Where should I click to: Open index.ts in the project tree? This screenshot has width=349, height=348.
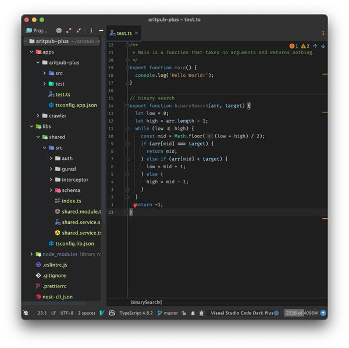(x=71, y=201)
